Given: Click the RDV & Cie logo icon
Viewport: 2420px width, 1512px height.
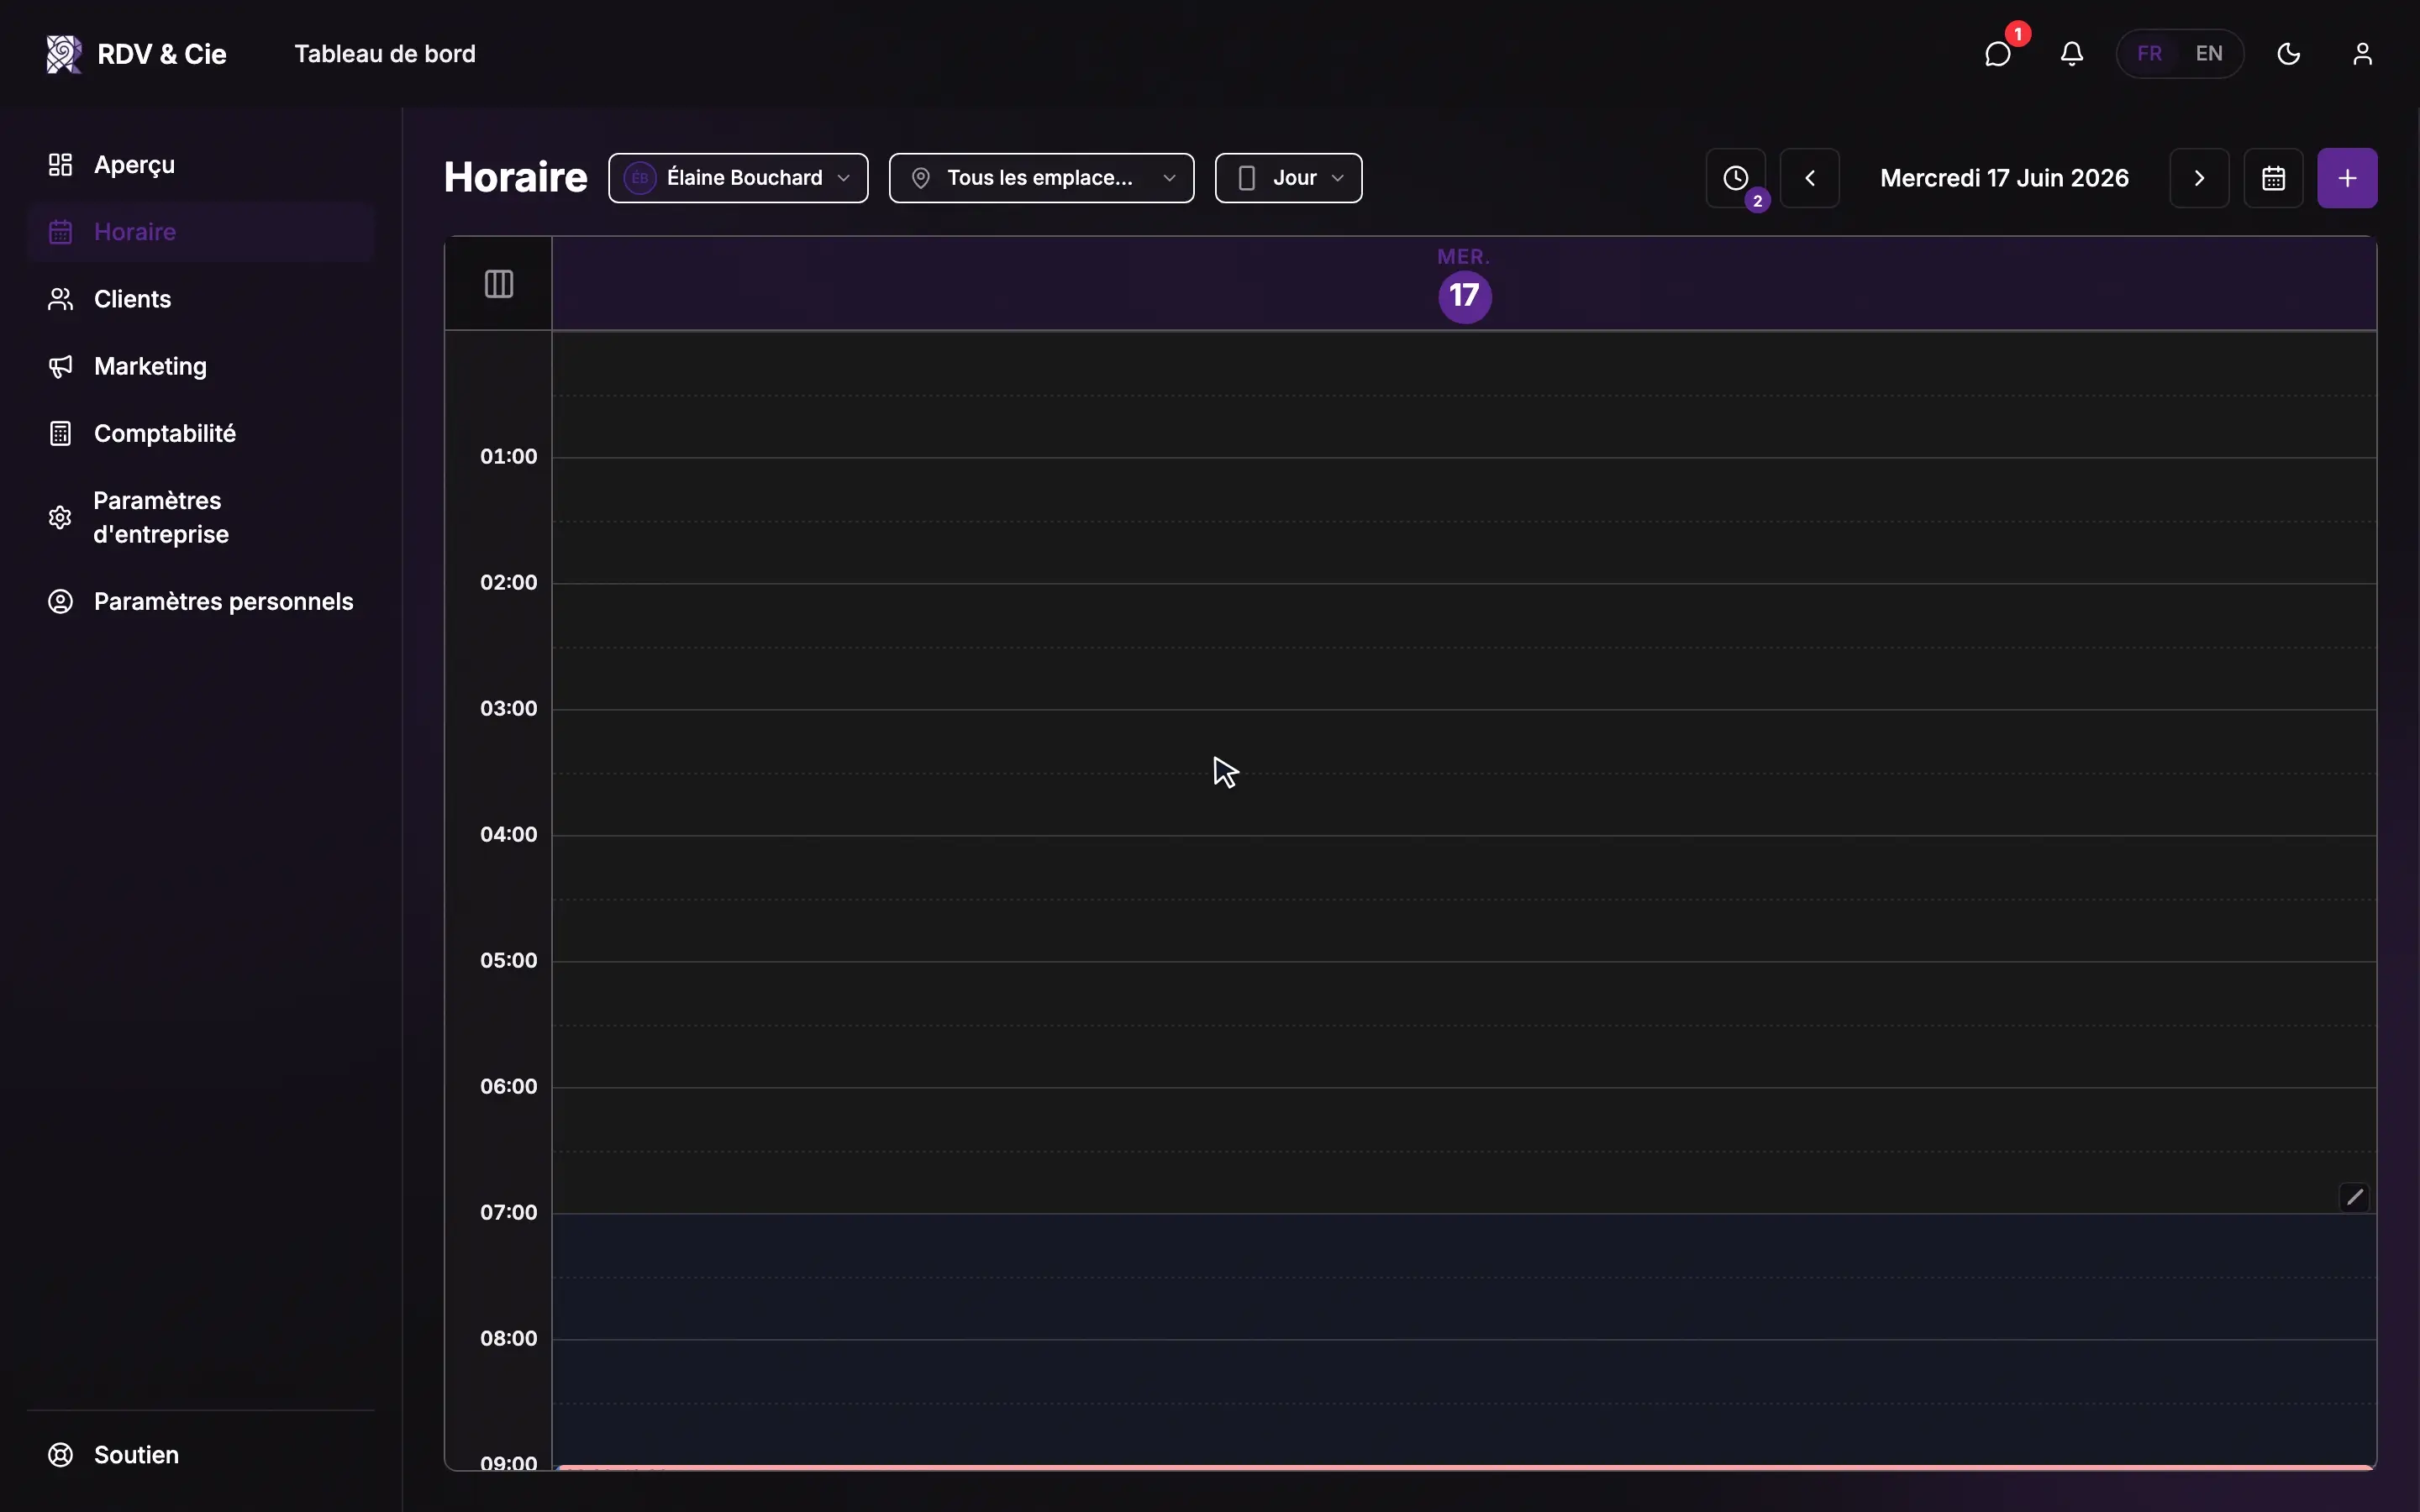Looking at the screenshot, I should pos(64,54).
